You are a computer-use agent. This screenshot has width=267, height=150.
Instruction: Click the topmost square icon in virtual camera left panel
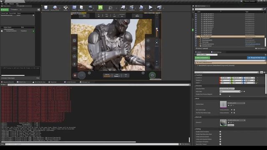74,40
